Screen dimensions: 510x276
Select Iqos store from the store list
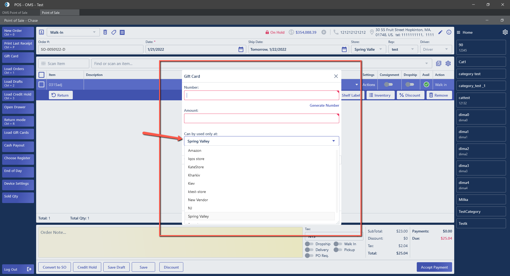click(260, 159)
